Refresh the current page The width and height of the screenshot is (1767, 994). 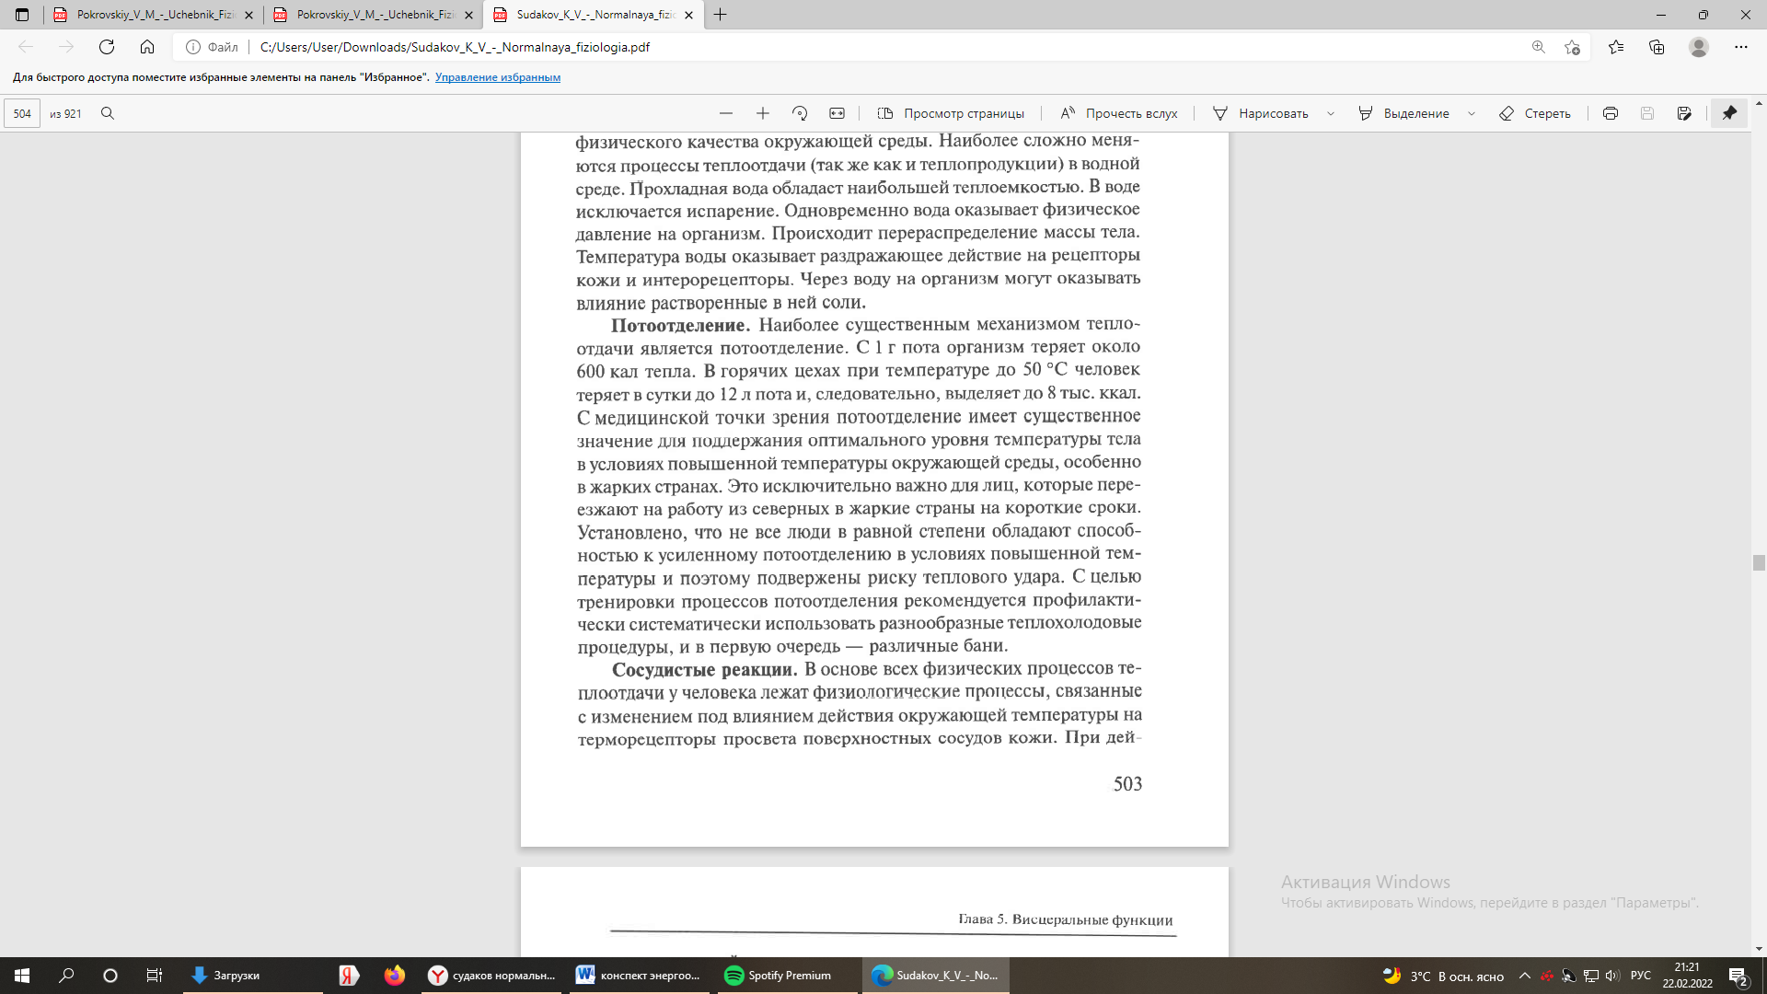(x=107, y=47)
